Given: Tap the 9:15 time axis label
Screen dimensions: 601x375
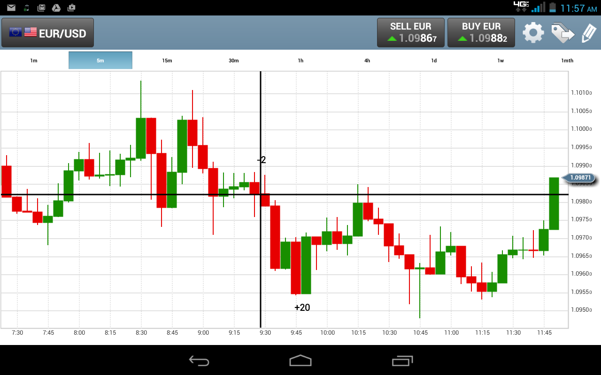Looking at the screenshot, I should click(x=234, y=333).
